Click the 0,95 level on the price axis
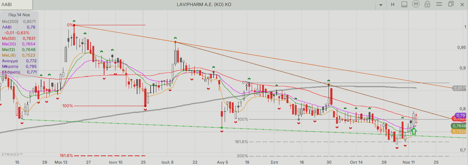The width and height of the screenshot is (468, 165). pos(461,47)
